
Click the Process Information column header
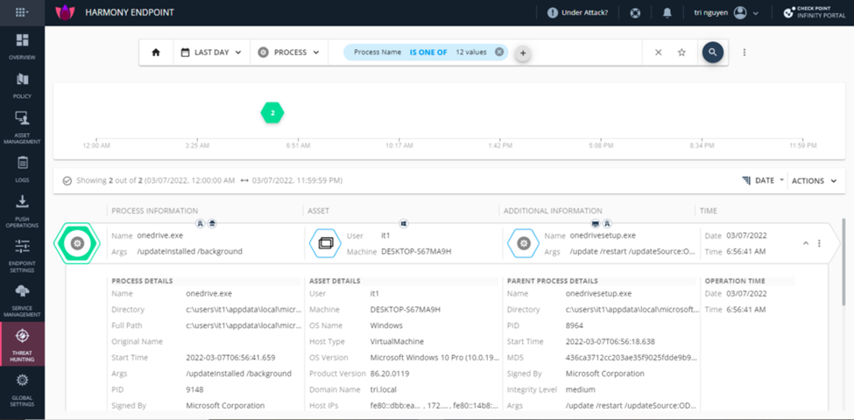tap(155, 211)
